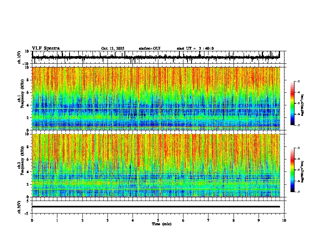Click the 'Time (min)' axis label
This screenshot has height=247, width=320.
pos(162,224)
